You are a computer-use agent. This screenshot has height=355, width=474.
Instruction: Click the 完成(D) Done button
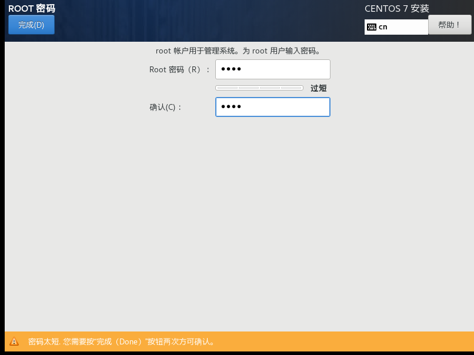31,25
